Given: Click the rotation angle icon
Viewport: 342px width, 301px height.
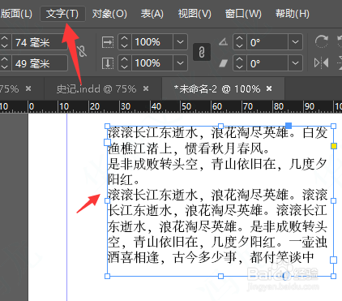Looking at the screenshot, I should [x=223, y=42].
